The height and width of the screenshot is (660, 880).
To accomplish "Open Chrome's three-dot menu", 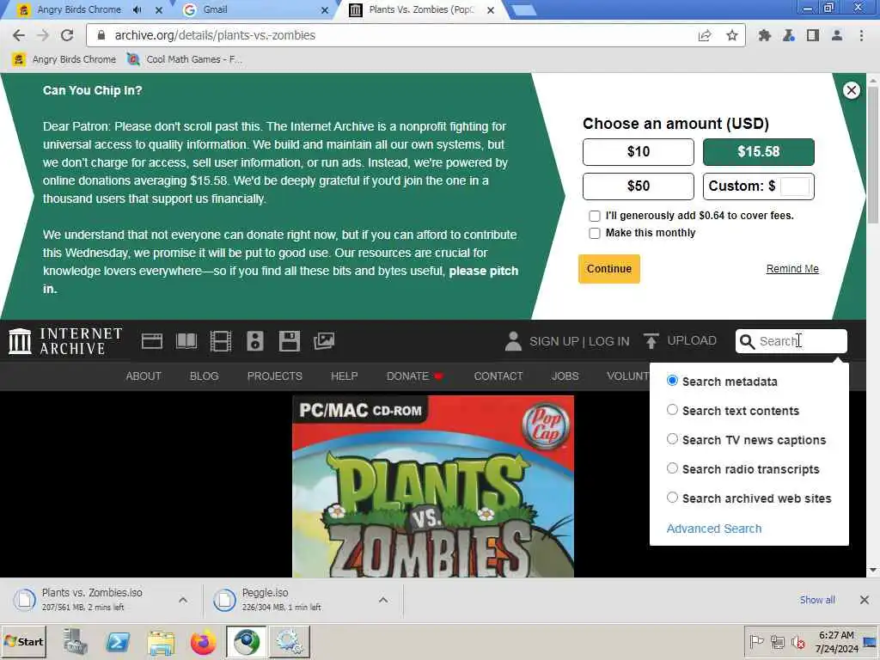I will coord(861,35).
